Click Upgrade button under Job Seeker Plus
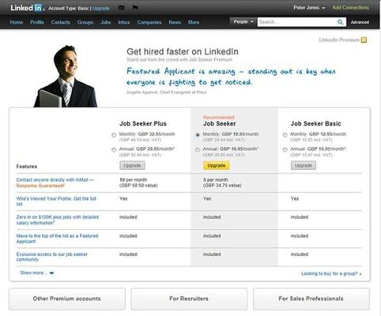Image resolution: width=381 pixels, height=316 pixels. [132, 165]
